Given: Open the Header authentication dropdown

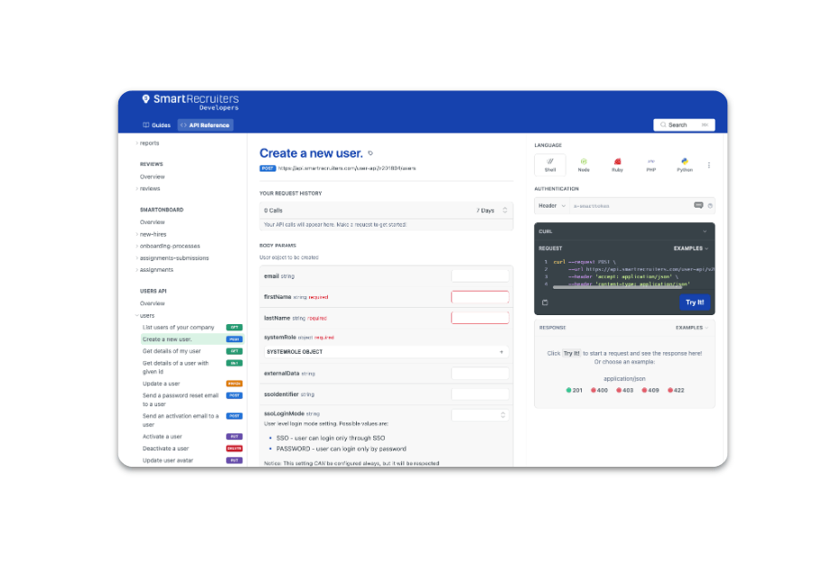Looking at the screenshot, I should [551, 206].
